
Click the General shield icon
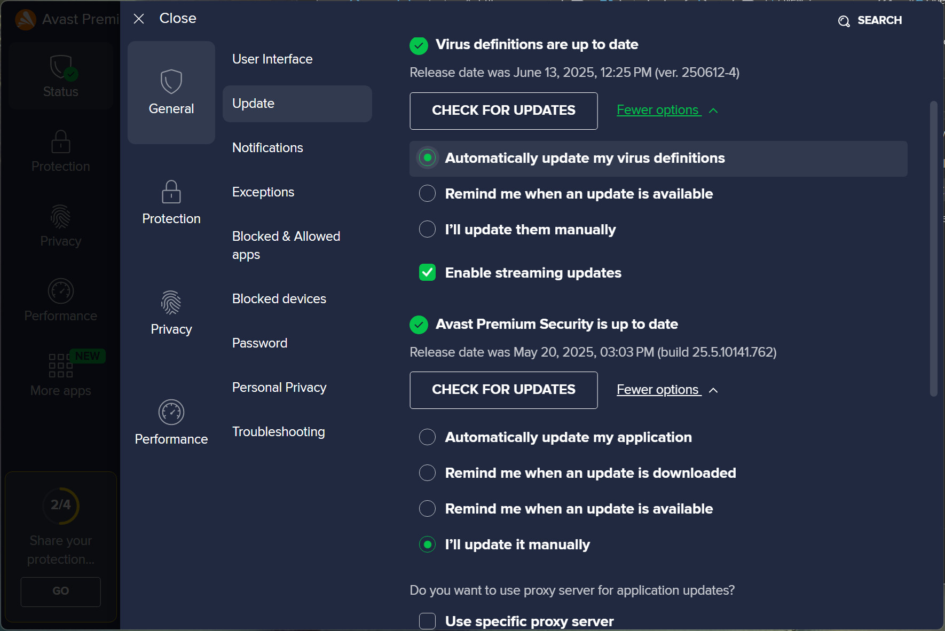tap(171, 82)
